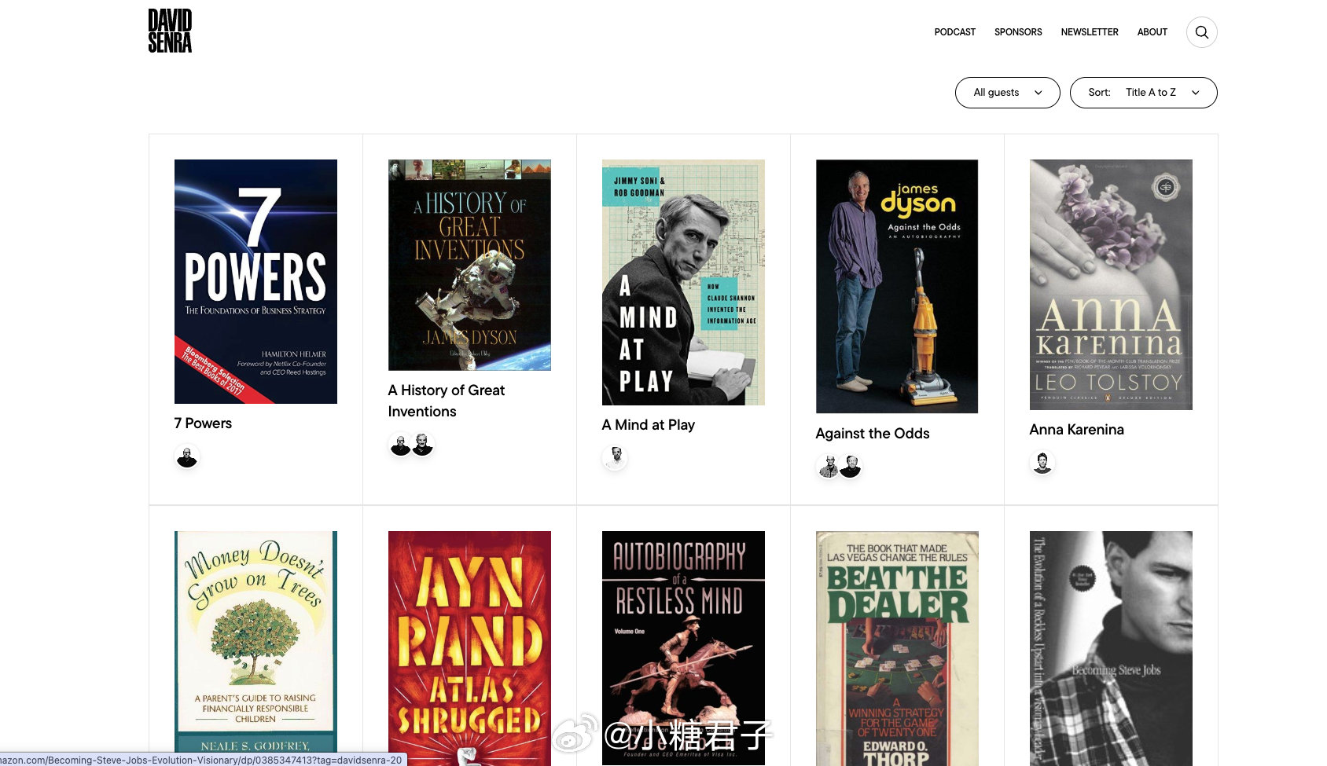Open the 7 Powers title link
This screenshot has height=766, width=1327.
coord(203,423)
